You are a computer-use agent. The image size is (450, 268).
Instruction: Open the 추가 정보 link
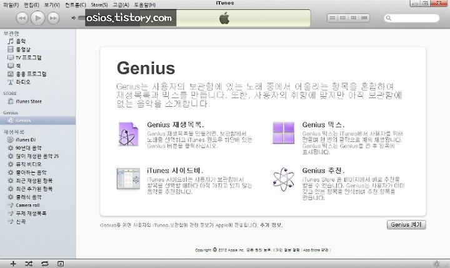[271, 226]
